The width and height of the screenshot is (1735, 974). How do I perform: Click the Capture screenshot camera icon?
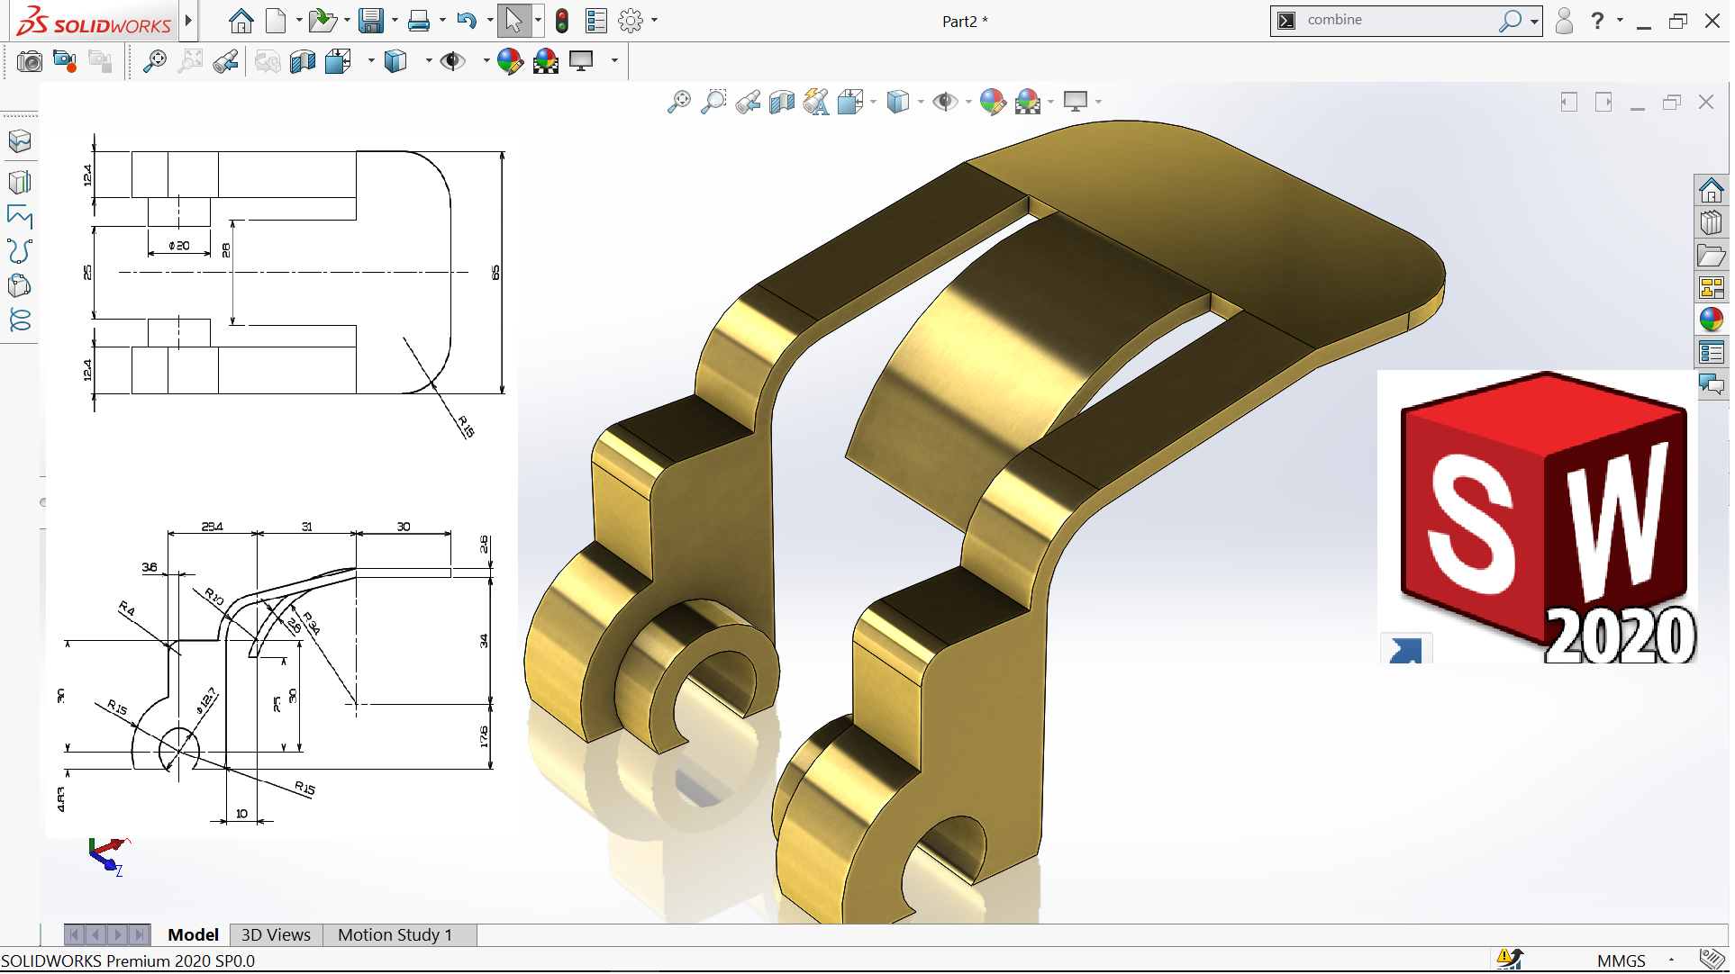click(x=30, y=61)
